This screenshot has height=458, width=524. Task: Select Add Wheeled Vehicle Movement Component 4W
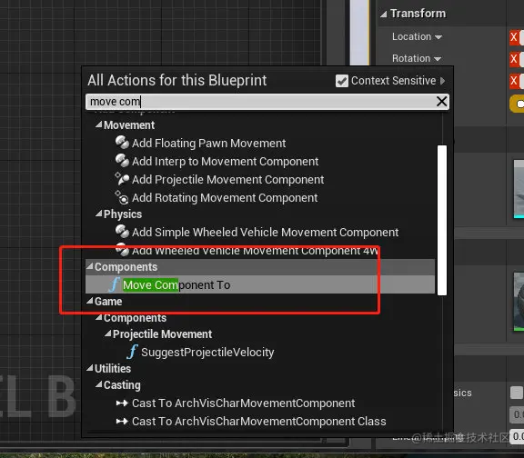[x=255, y=251]
